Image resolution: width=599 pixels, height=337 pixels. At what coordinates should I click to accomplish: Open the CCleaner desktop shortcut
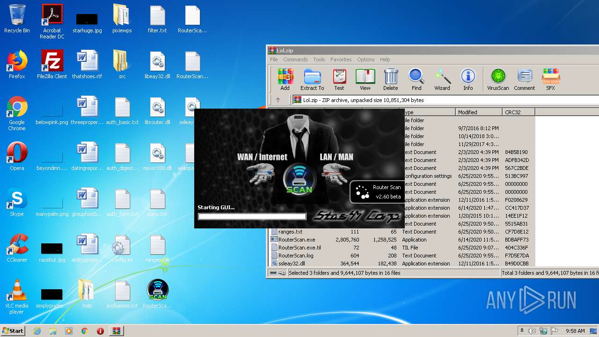click(17, 248)
